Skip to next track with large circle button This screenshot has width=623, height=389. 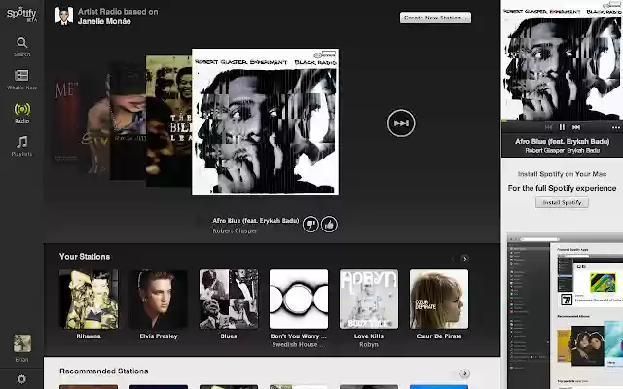pos(401,124)
